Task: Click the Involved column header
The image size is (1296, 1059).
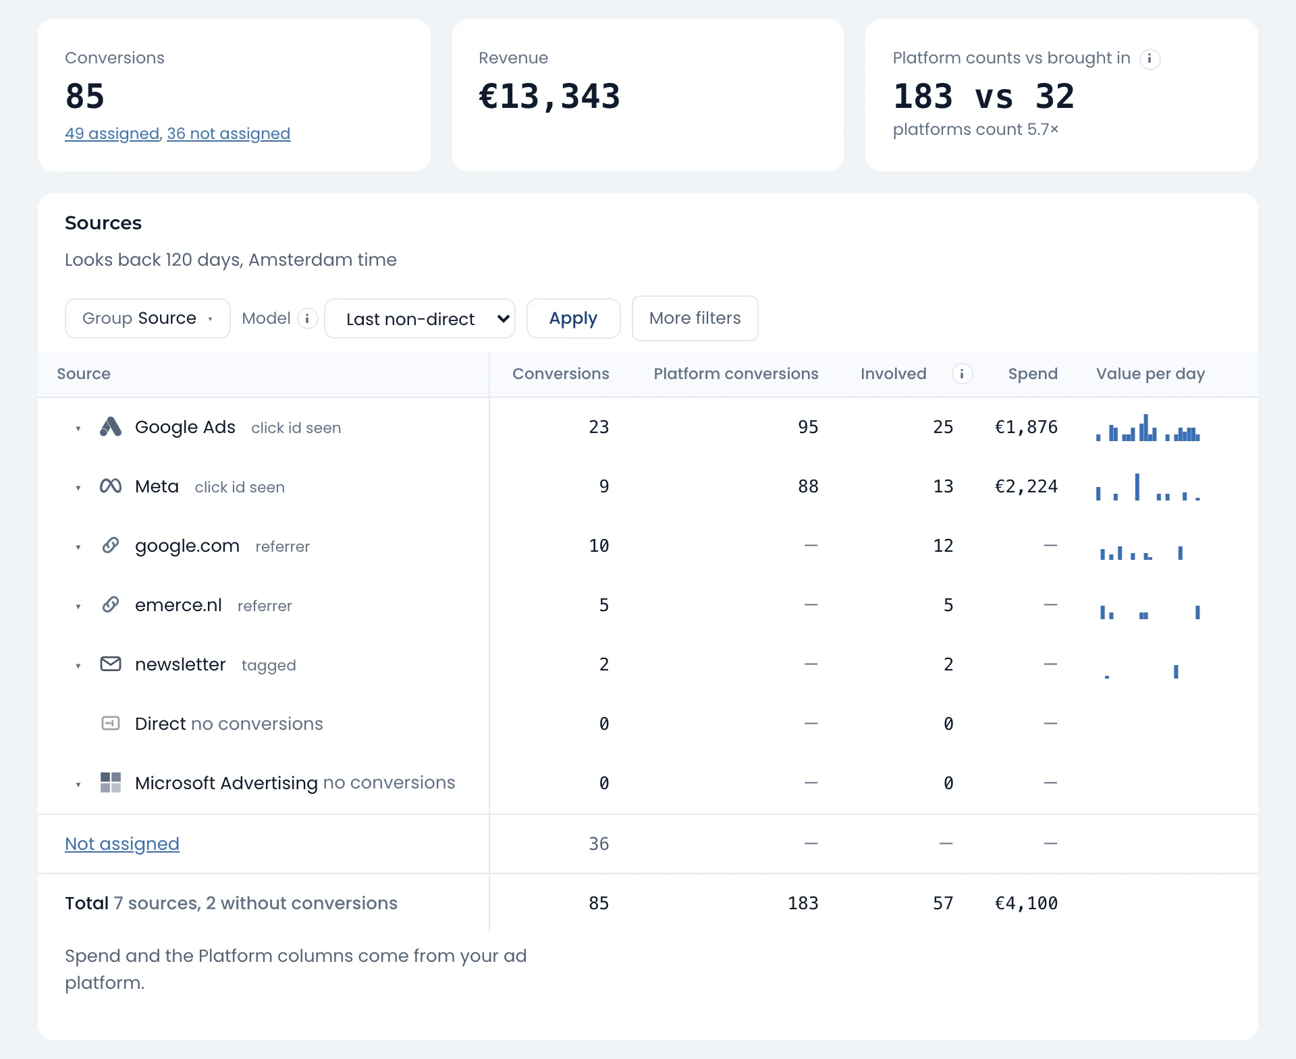Action: point(893,374)
